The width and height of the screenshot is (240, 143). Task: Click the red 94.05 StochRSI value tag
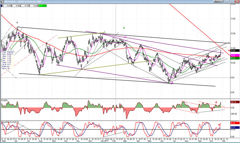point(233,123)
